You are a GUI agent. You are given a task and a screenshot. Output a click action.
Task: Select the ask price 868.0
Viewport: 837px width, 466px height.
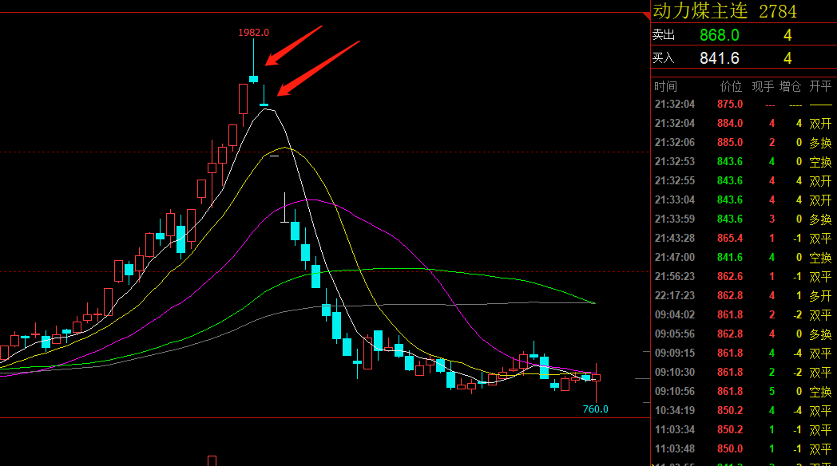[720, 35]
